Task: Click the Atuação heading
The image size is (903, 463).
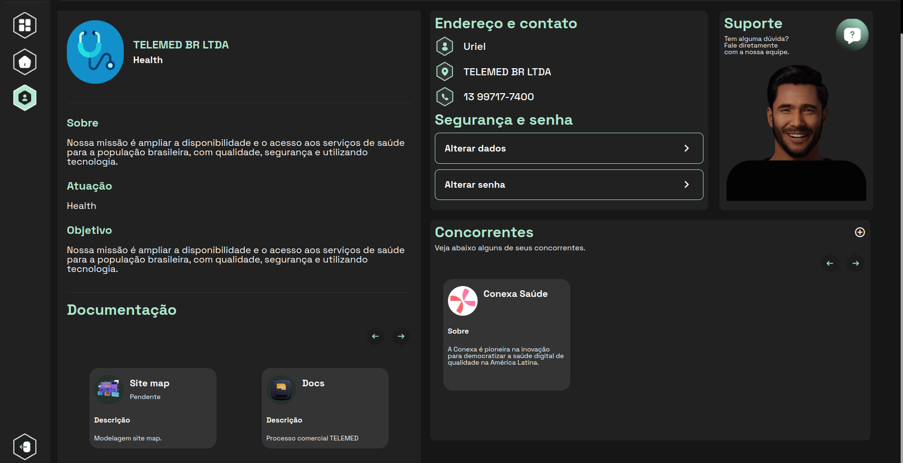Action: [89, 186]
